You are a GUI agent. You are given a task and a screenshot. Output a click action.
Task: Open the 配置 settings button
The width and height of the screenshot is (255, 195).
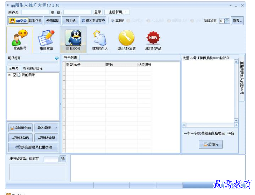pos(237,21)
